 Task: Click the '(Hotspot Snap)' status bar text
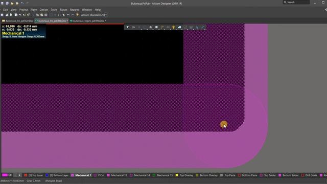tap(54, 181)
